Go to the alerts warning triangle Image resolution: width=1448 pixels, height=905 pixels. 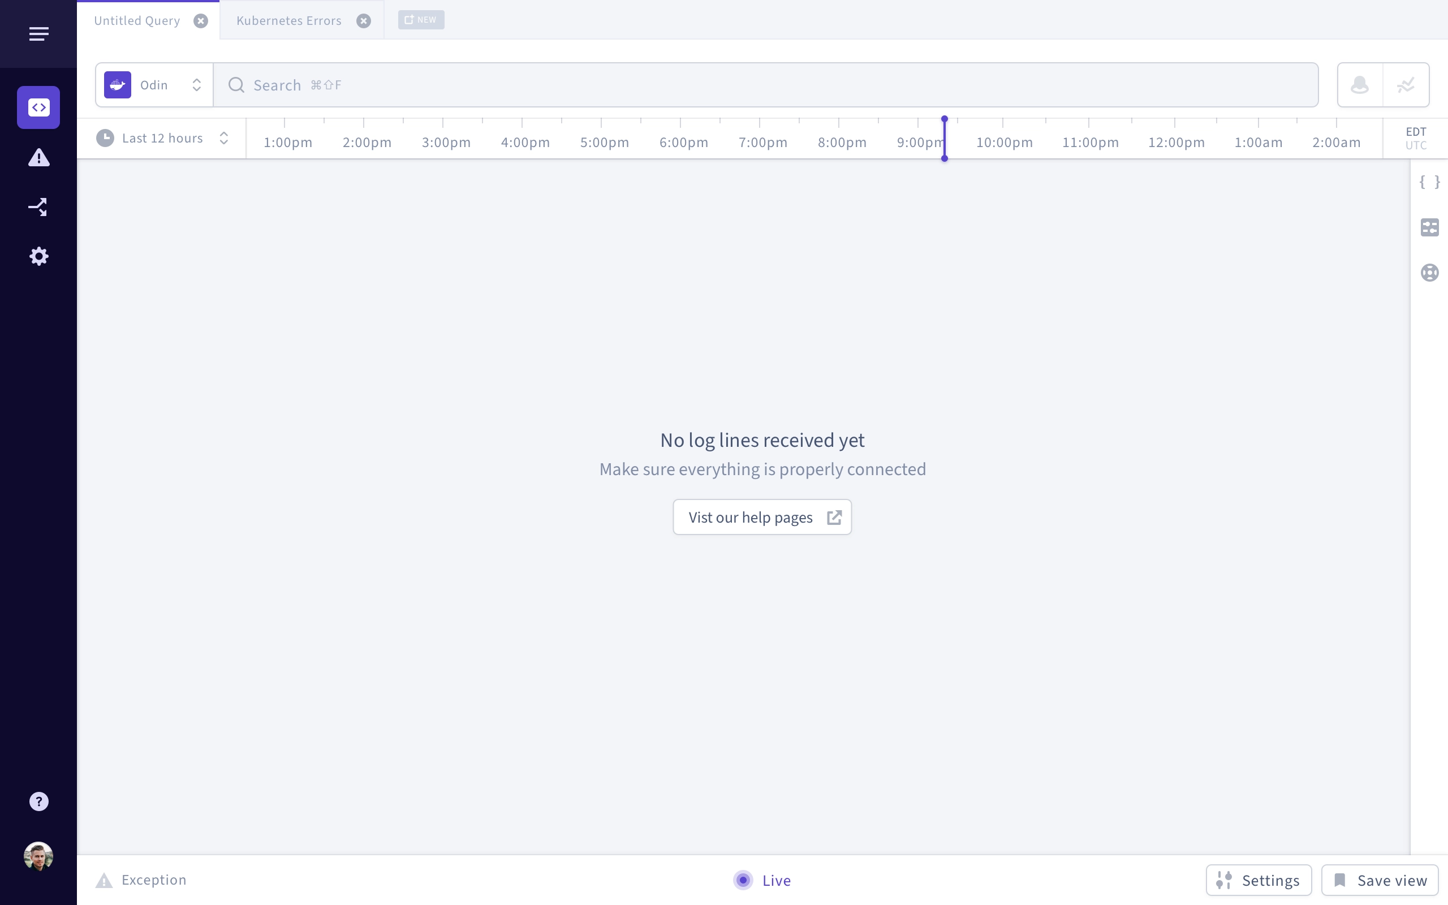click(x=38, y=157)
